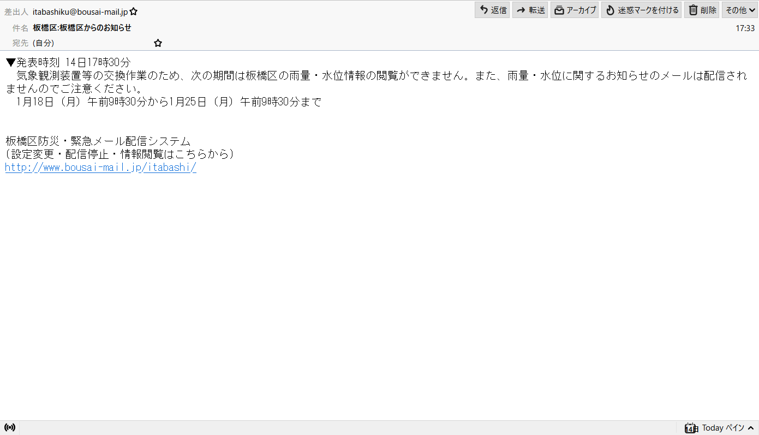This screenshot has height=435, width=759.
Task: Click sender address itabashiku@bousai-mail.jp
Action: click(80, 11)
